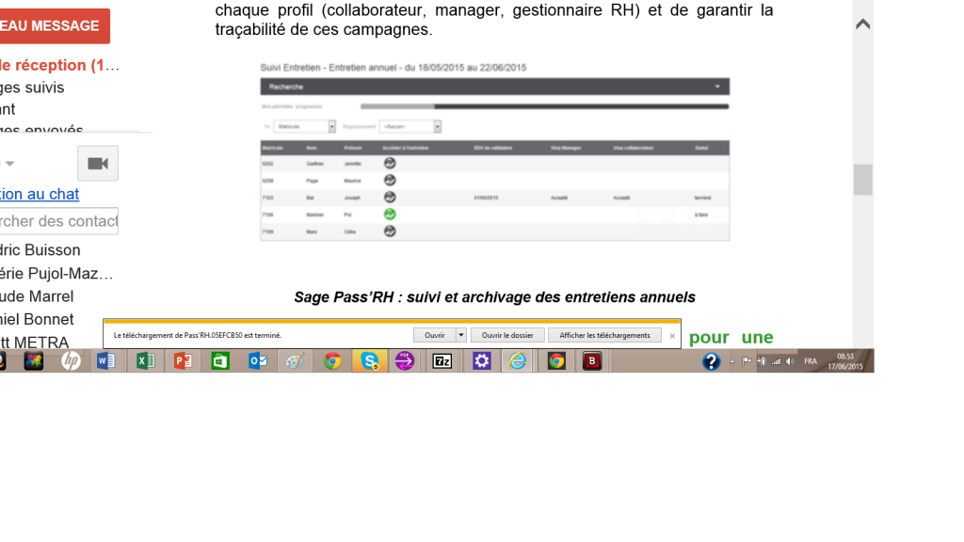This screenshot has width=964, height=542.
Task: Launch Internet Explorer from the taskbar
Action: coord(517,360)
